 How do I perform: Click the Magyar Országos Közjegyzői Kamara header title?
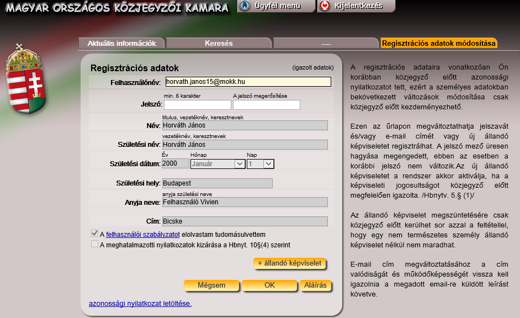117,8
